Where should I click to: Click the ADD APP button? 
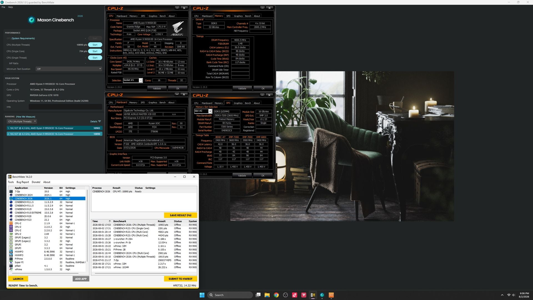(x=81, y=279)
